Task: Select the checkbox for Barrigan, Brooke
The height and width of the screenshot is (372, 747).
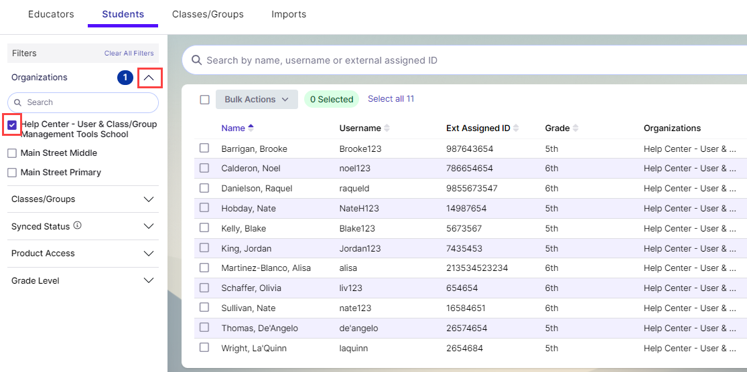Action: click(x=205, y=149)
